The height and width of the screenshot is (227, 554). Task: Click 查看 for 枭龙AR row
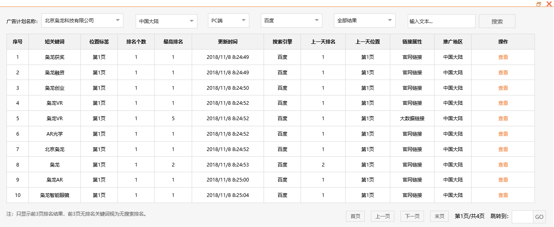503,180
